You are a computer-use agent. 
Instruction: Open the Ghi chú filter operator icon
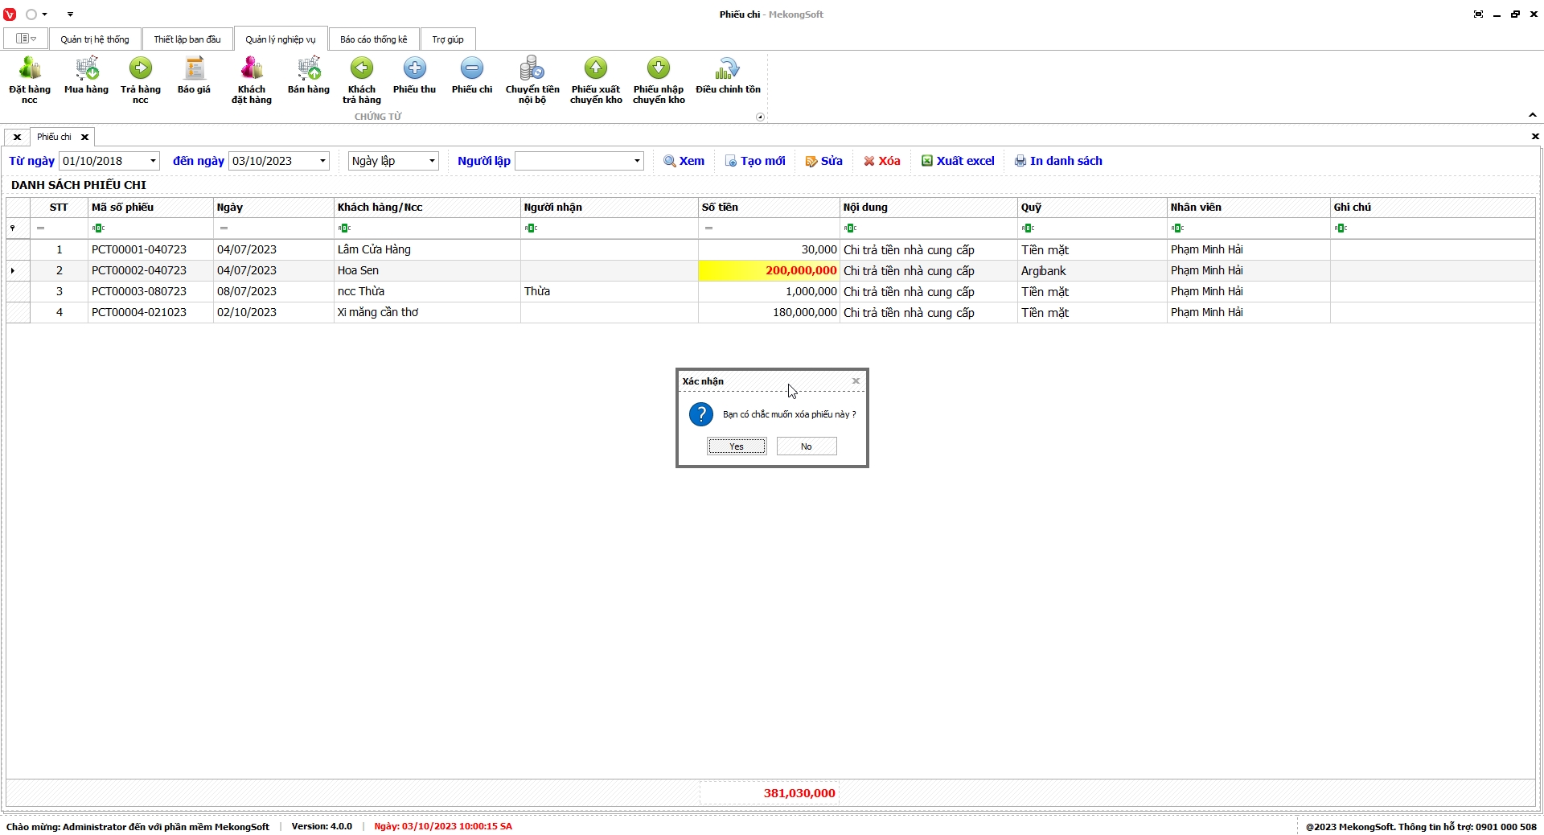pos(1341,228)
